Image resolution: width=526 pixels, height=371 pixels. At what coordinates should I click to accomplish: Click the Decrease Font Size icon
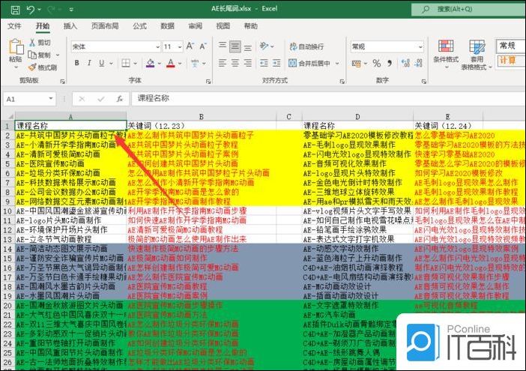click(203, 46)
